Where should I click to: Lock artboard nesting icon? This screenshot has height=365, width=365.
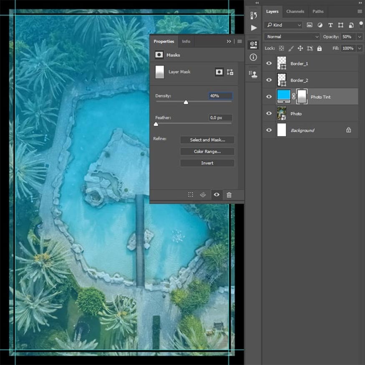tap(310, 48)
